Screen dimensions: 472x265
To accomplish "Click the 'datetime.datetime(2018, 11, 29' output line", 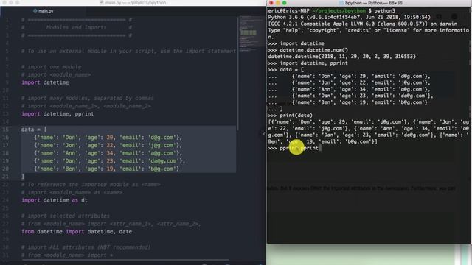I will coord(341,57).
